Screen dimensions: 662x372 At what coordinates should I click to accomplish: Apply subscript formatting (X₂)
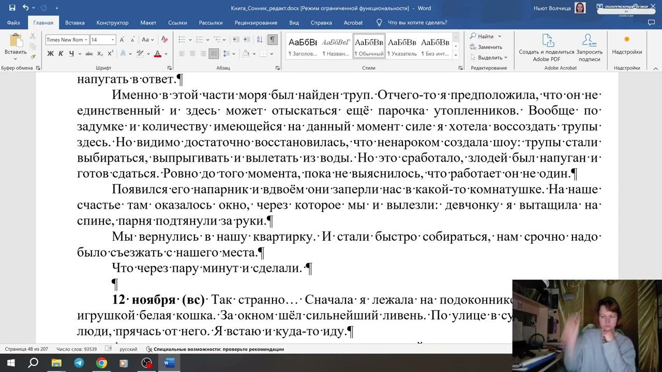[x=100, y=54]
